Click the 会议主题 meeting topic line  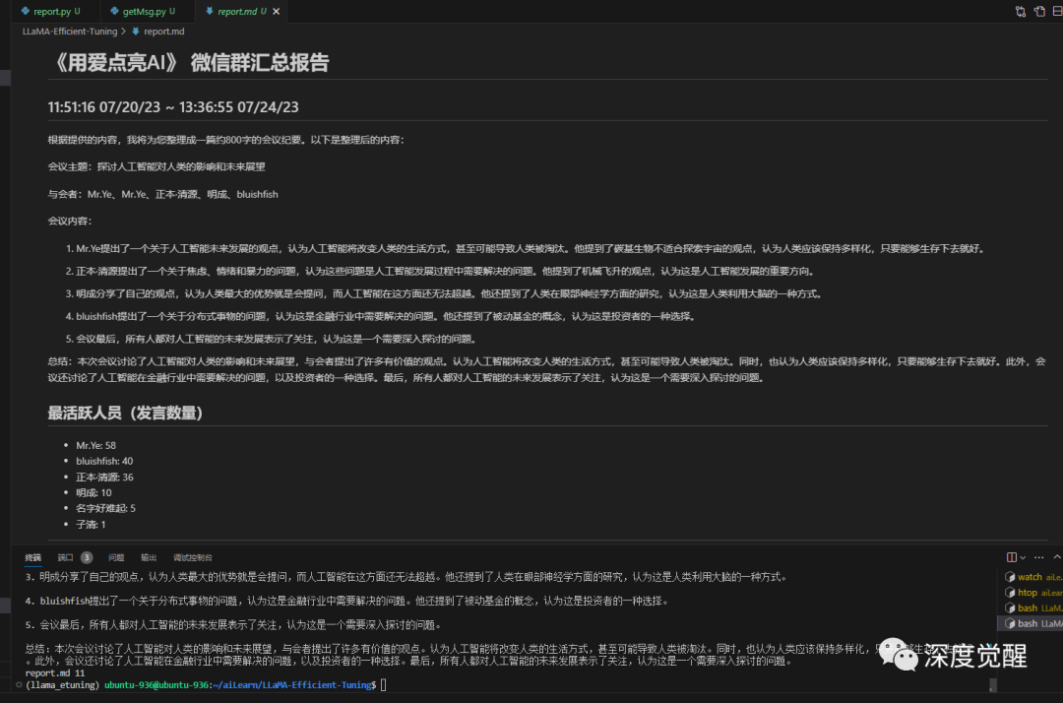point(156,166)
